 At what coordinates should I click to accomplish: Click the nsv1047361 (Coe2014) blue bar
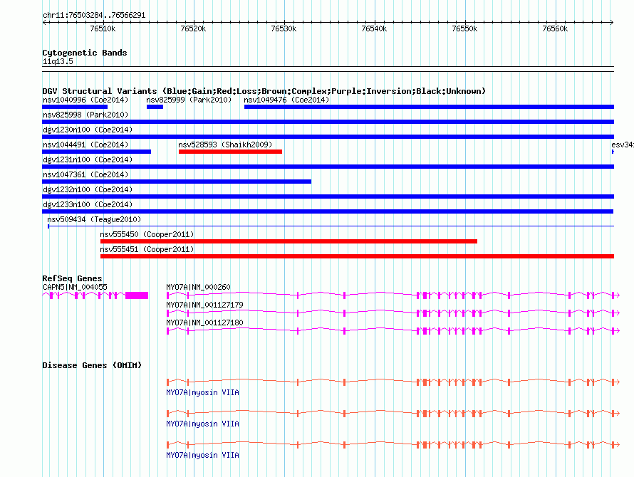[177, 182]
